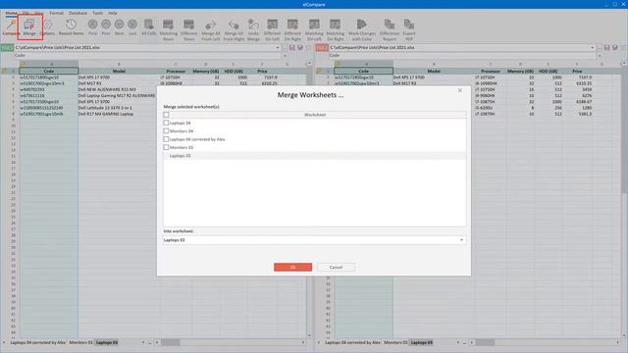The image size is (628, 353).
Task: Click Cancel in Merge Worksheets dialog
Action: (336, 267)
